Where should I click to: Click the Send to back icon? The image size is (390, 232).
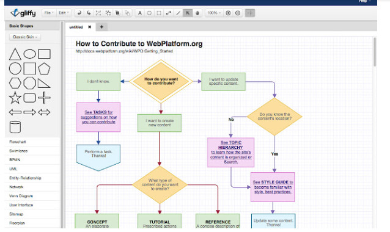click(127, 13)
